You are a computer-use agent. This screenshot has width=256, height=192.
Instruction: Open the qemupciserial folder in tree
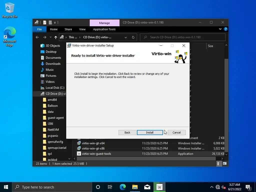click(x=54, y=148)
